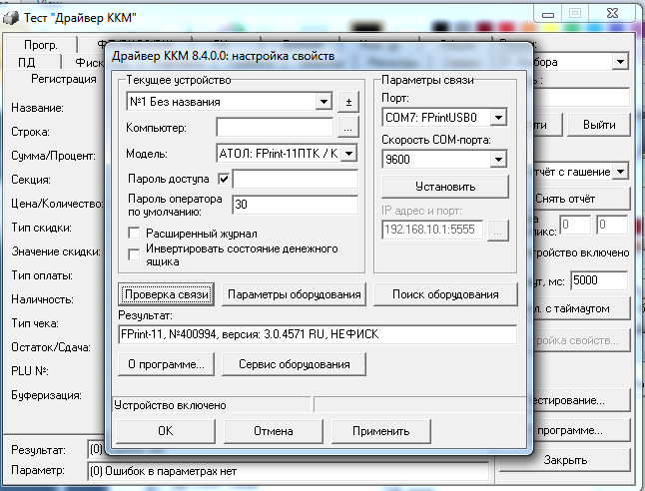
Task: Click the Параметр field in the Тест window
Action: coord(289,471)
